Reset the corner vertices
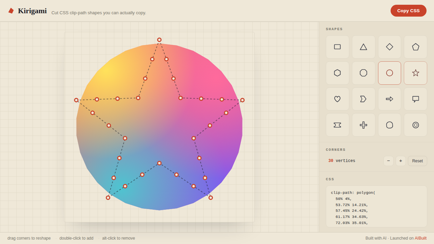 pos(417,161)
